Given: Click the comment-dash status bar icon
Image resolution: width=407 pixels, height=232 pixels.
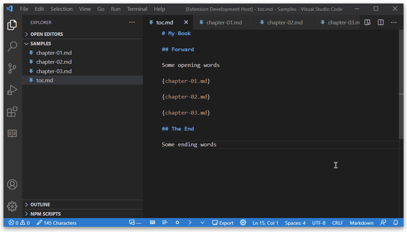Looking at the screenshot, I should 135,223.
